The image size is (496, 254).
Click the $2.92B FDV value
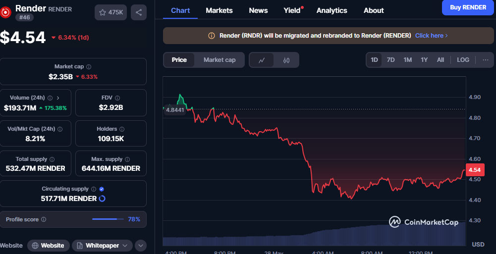tap(110, 108)
